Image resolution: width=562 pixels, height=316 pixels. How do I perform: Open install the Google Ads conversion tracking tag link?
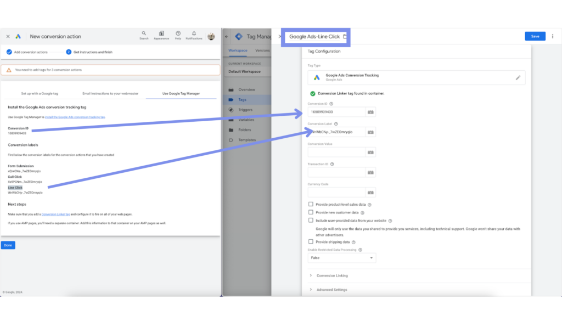(x=75, y=117)
